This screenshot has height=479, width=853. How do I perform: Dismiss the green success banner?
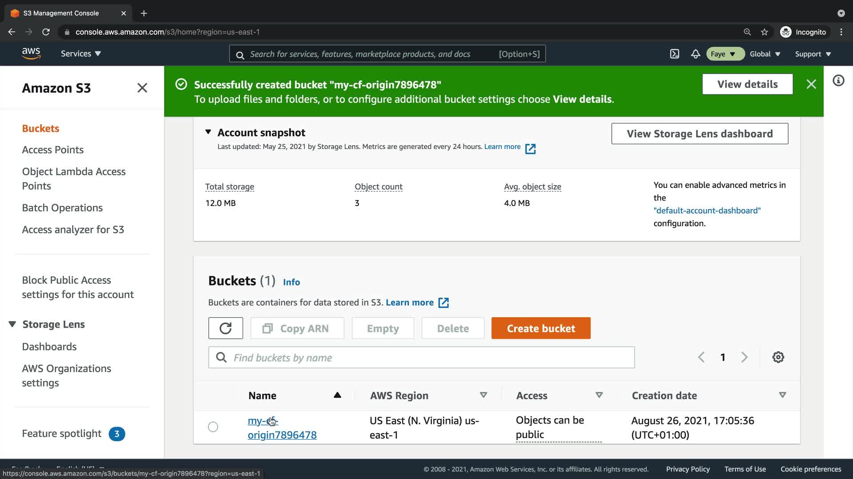click(811, 84)
